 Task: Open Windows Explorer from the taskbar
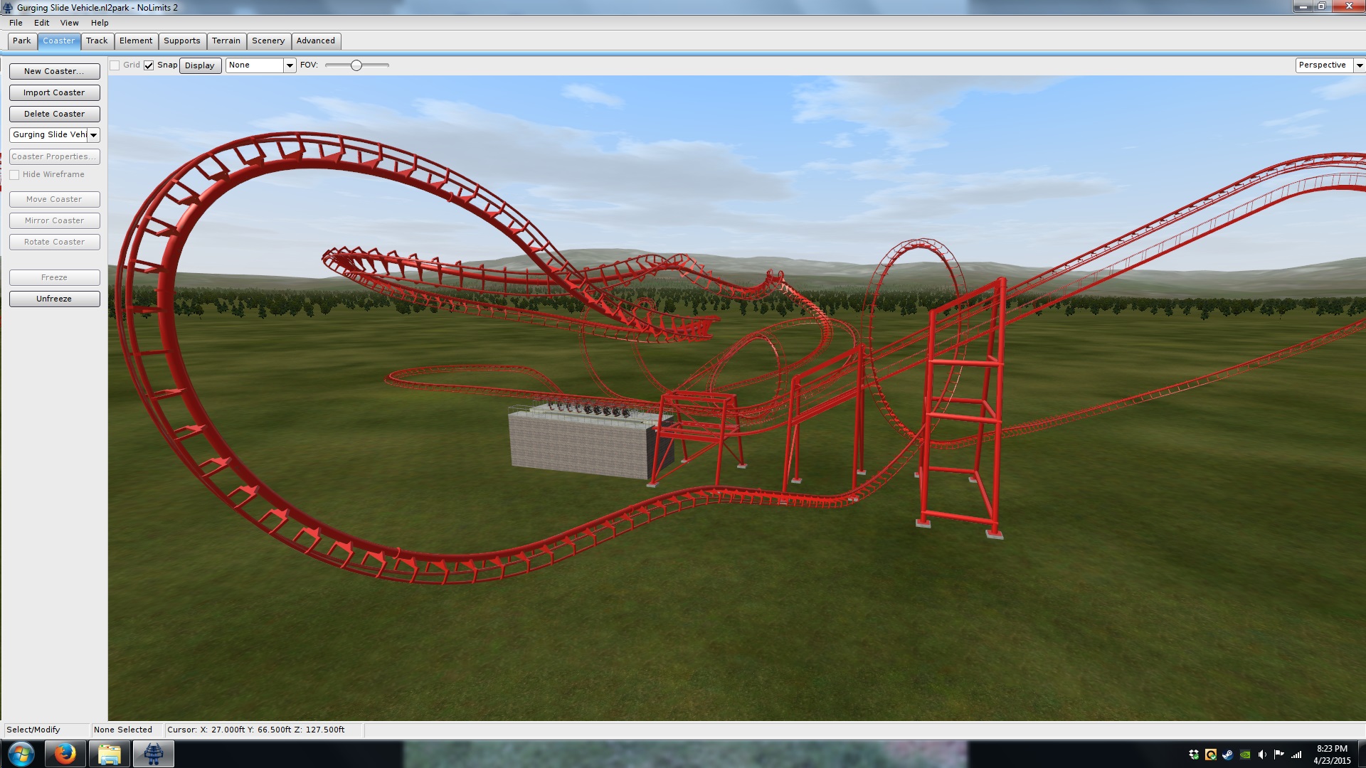click(109, 754)
